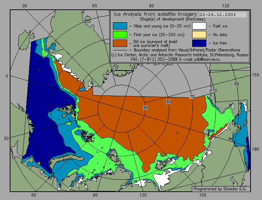Click the bottom longitude label 150
The height and width of the screenshot is (200, 262).
203,195
